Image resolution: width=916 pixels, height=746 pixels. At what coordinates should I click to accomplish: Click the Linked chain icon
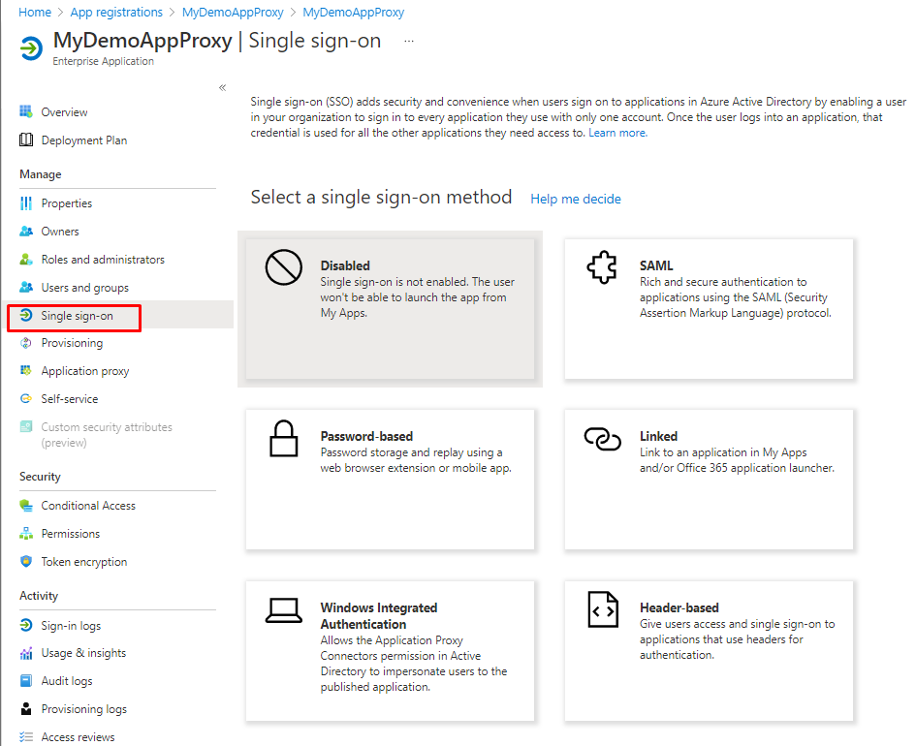tap(602, 439)
